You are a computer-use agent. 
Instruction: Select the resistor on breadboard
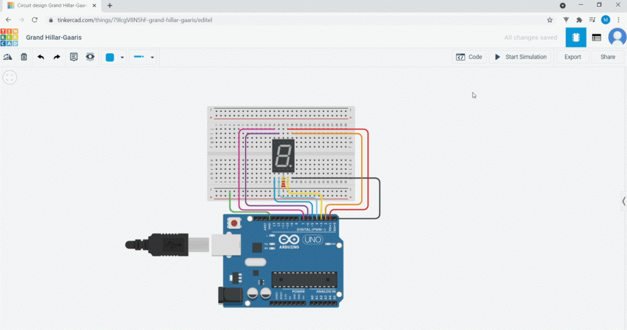(283, 183)
